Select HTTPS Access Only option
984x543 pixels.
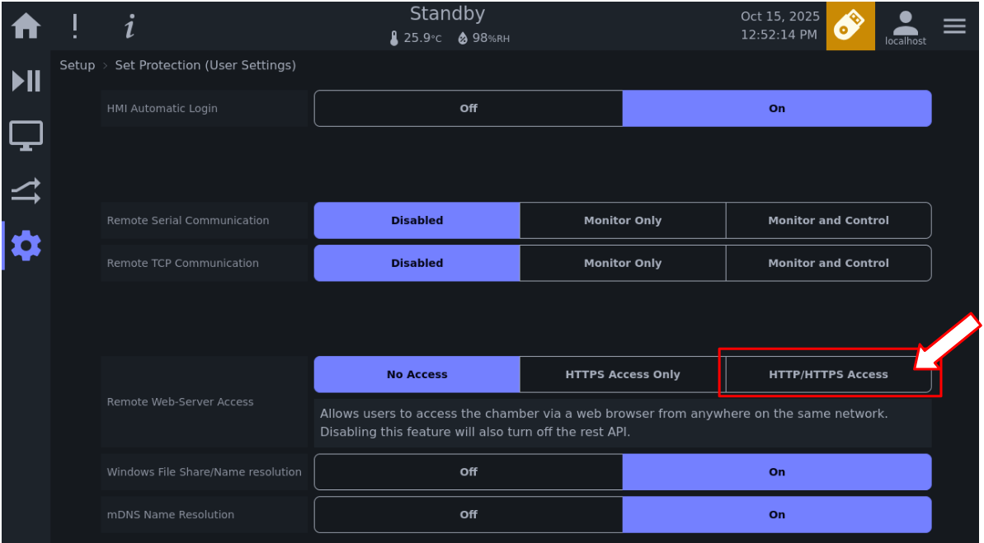pyautogui.click(x=623, y=374)
